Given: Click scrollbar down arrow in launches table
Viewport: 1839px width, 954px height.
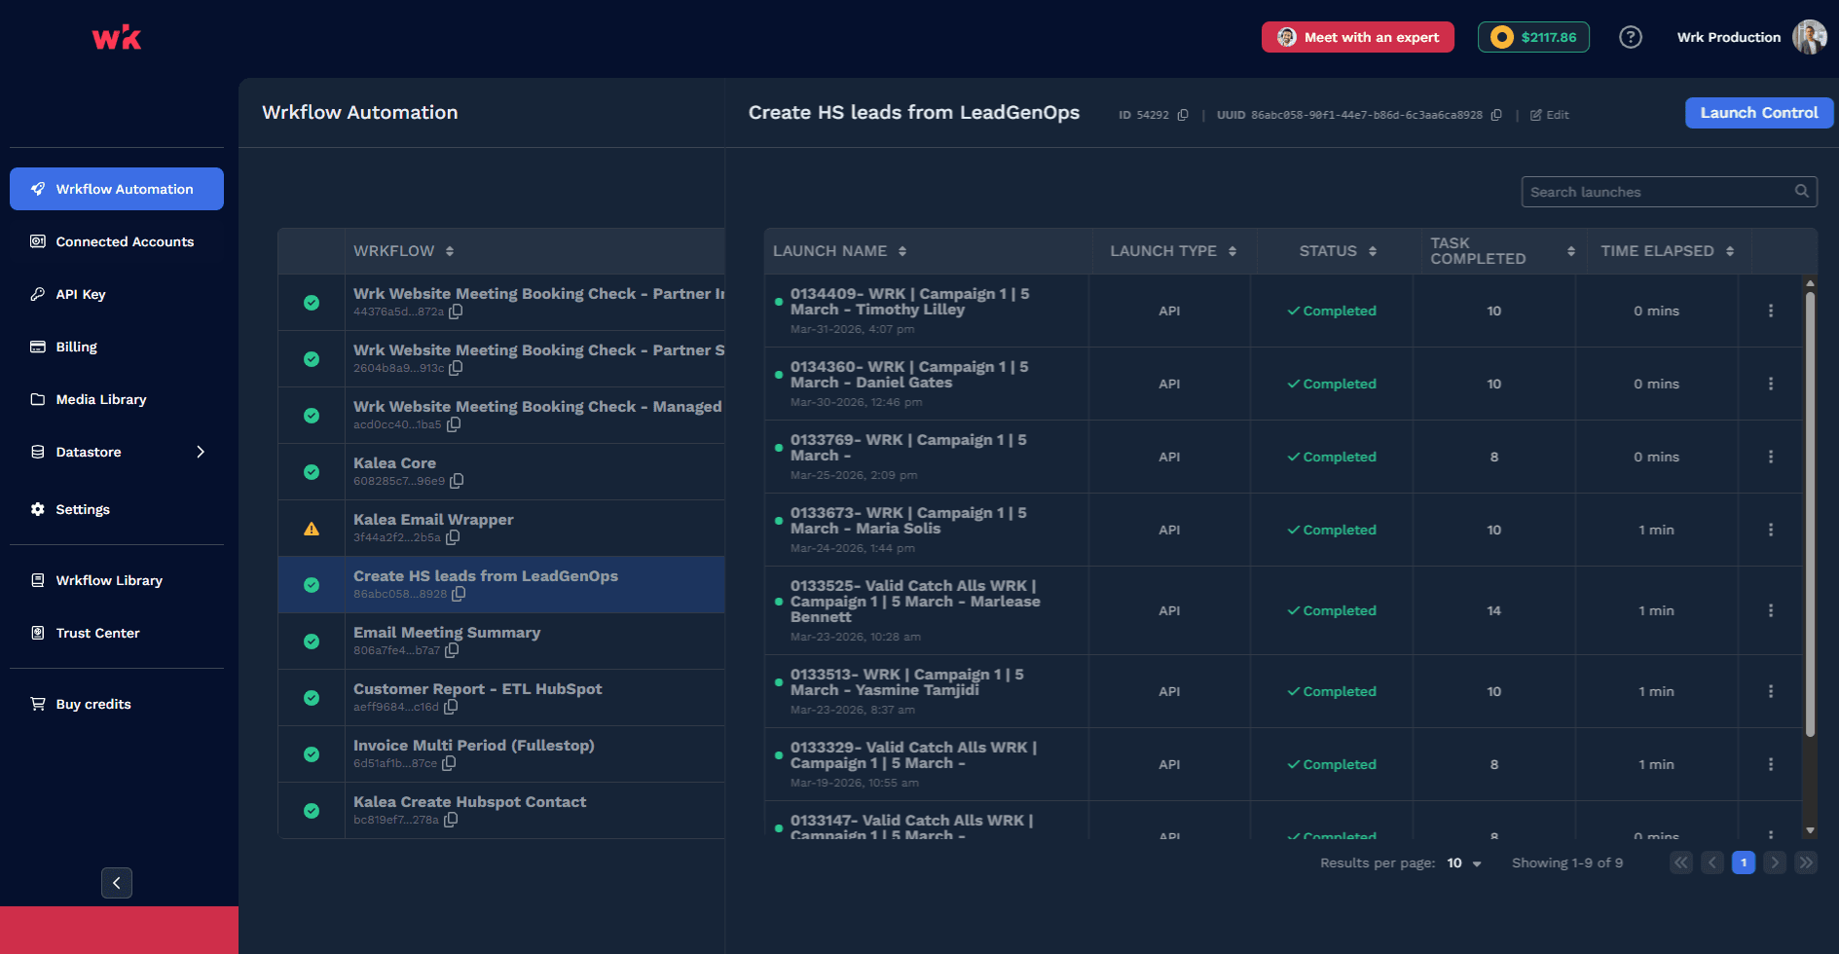Looking at the screenshot, I should [1810, 830].
